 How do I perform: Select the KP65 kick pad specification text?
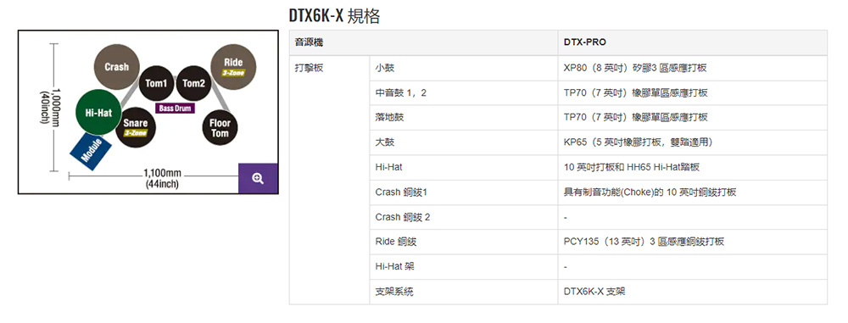[x=639, y=142]
